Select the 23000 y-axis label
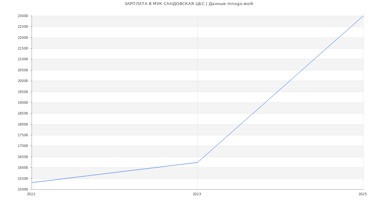This screenshot has height=205, width=379. (23, 16)
